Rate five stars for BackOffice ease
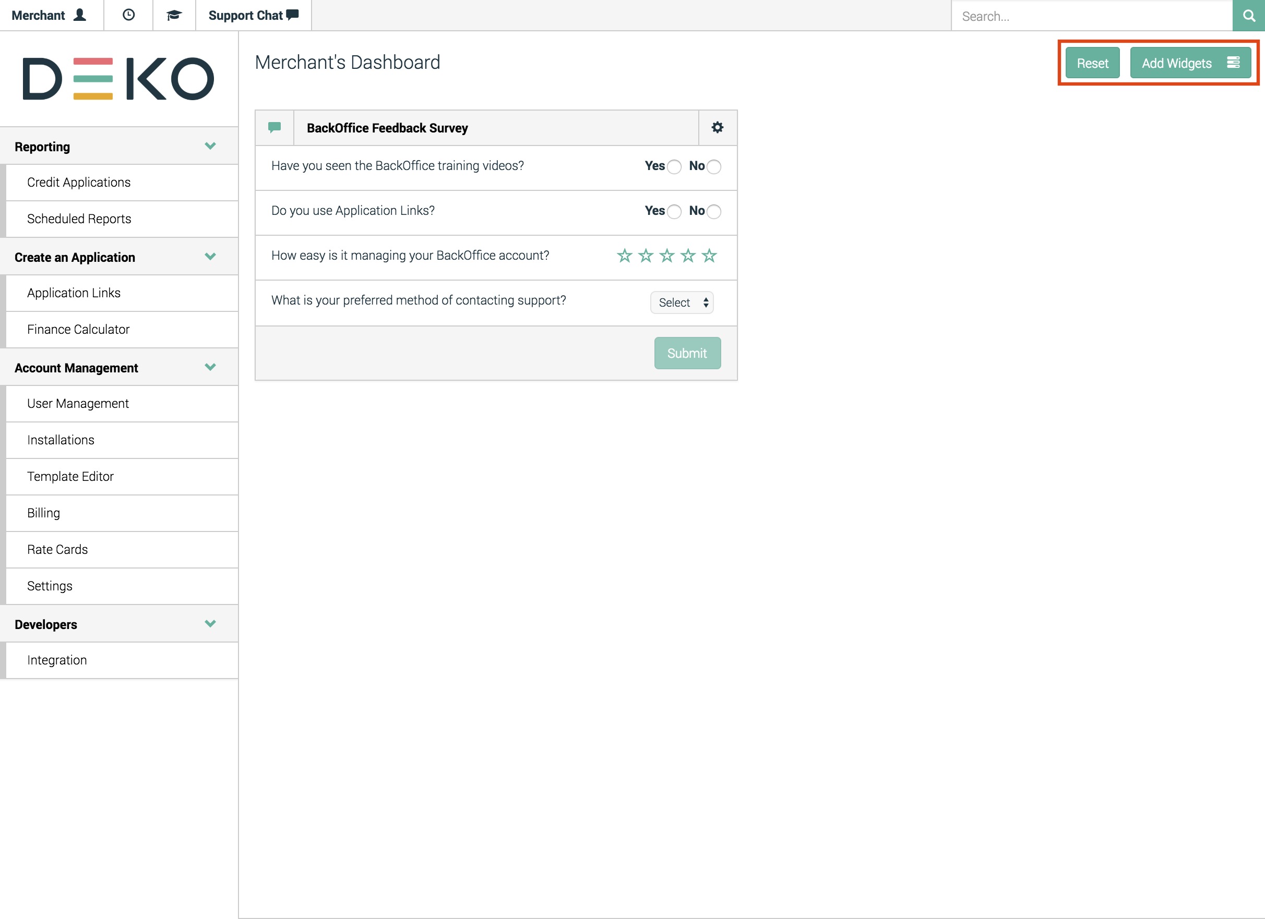Screen dimensions: 1265x919 (709, 256)
